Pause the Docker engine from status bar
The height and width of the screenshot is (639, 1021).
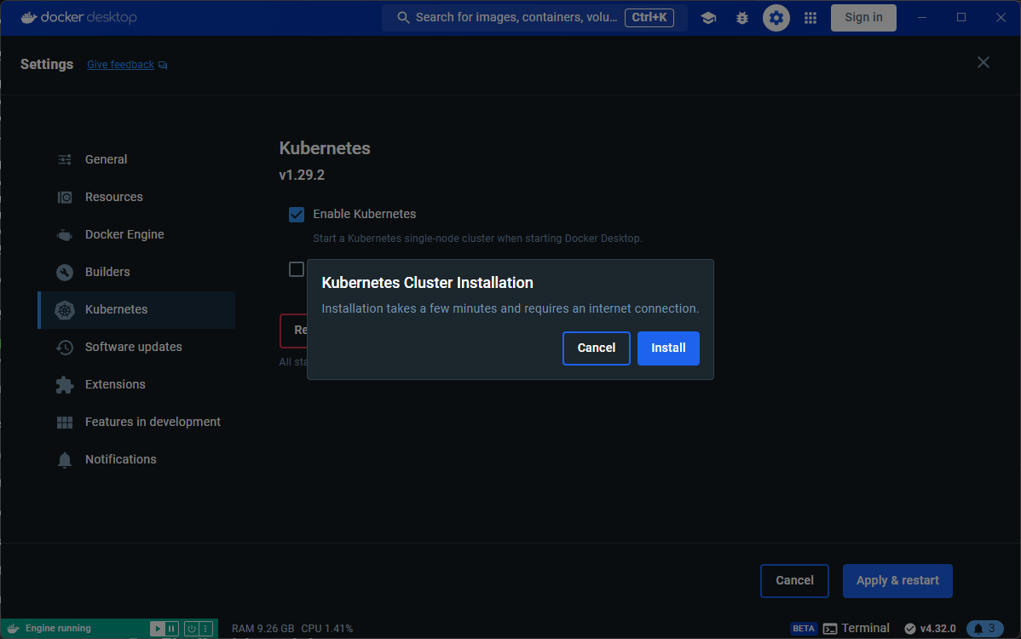click(171, 629)
